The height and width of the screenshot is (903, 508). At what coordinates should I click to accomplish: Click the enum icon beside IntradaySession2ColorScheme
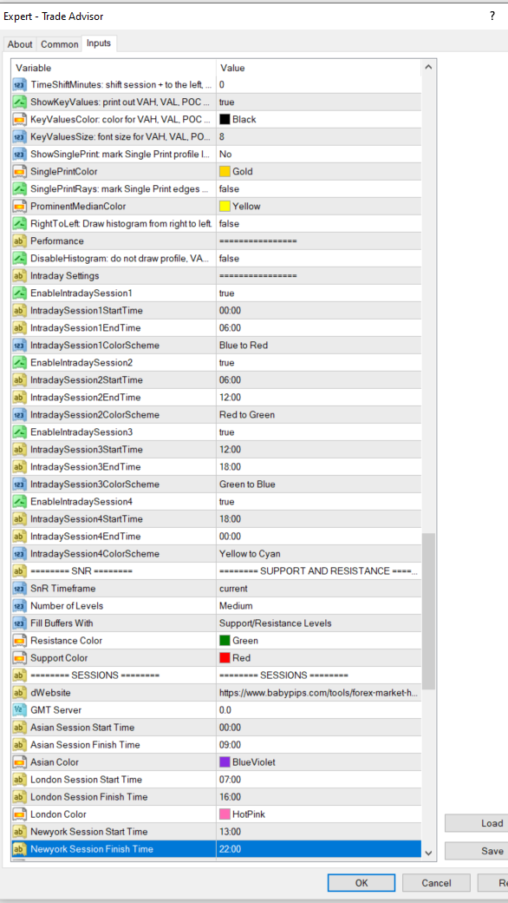[x=19, y=415]
